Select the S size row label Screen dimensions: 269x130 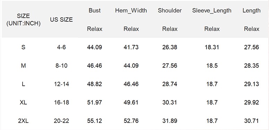(23, 47)
